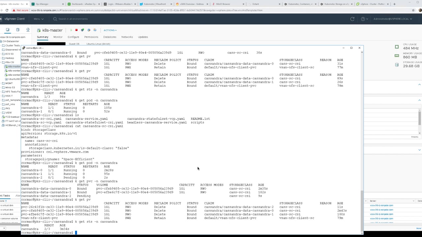422x237 pixels.
Task: Reload the browser page
Action: pyautogui.click(x=7, y=10)
